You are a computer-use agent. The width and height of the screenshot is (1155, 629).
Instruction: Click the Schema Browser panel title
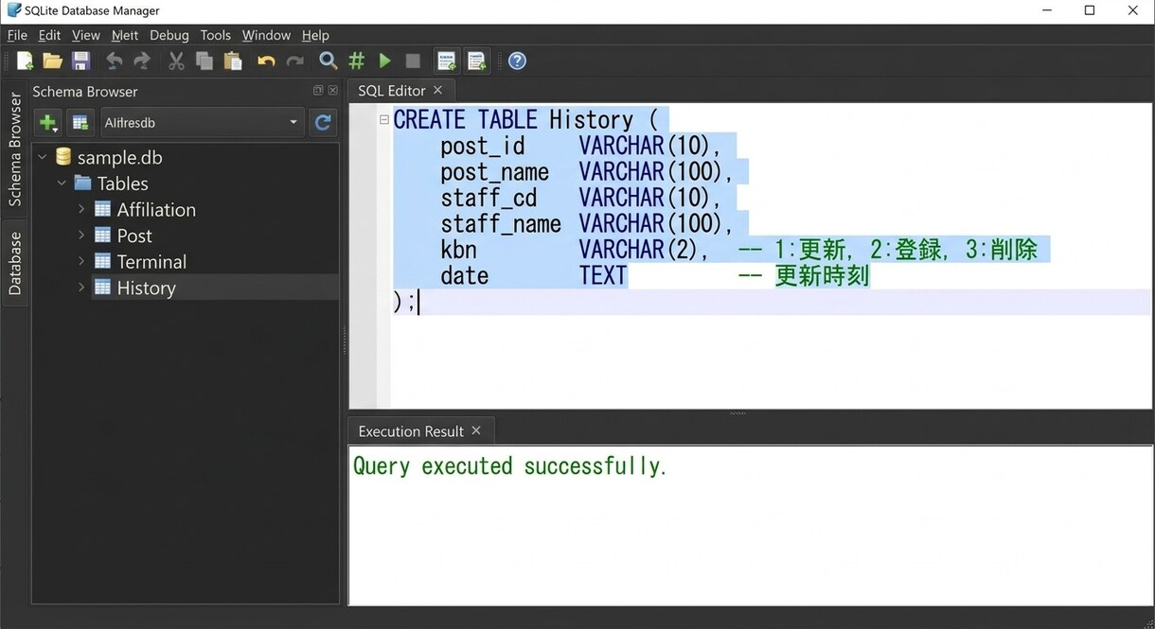85,91
